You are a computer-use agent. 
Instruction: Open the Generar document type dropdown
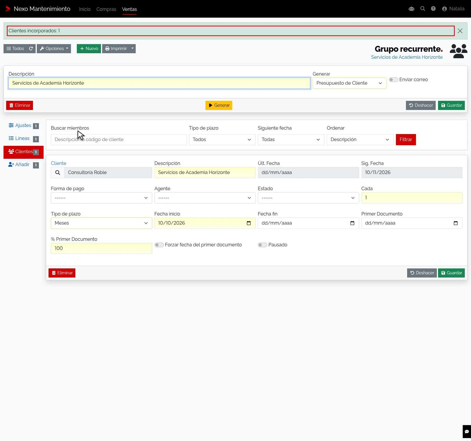(349, 83)
